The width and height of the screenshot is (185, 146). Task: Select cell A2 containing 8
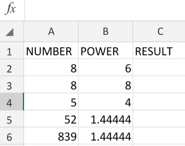pyautogui.click(x=51, y=67)
